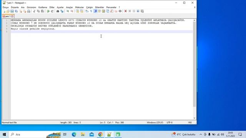Open the Kodlama menu

43,7
